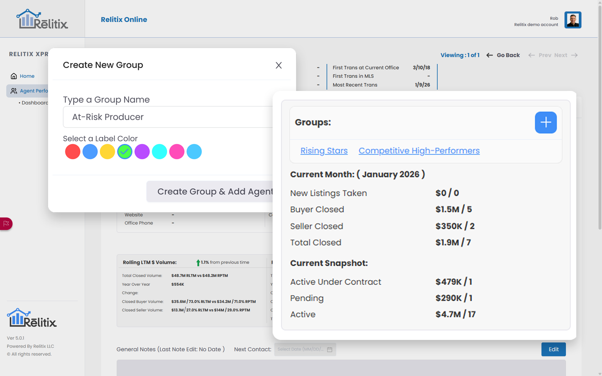Click the Relitix logo in header
Image resolution: width=602 pixels, height=376 pixels.
tap(42, 19)
